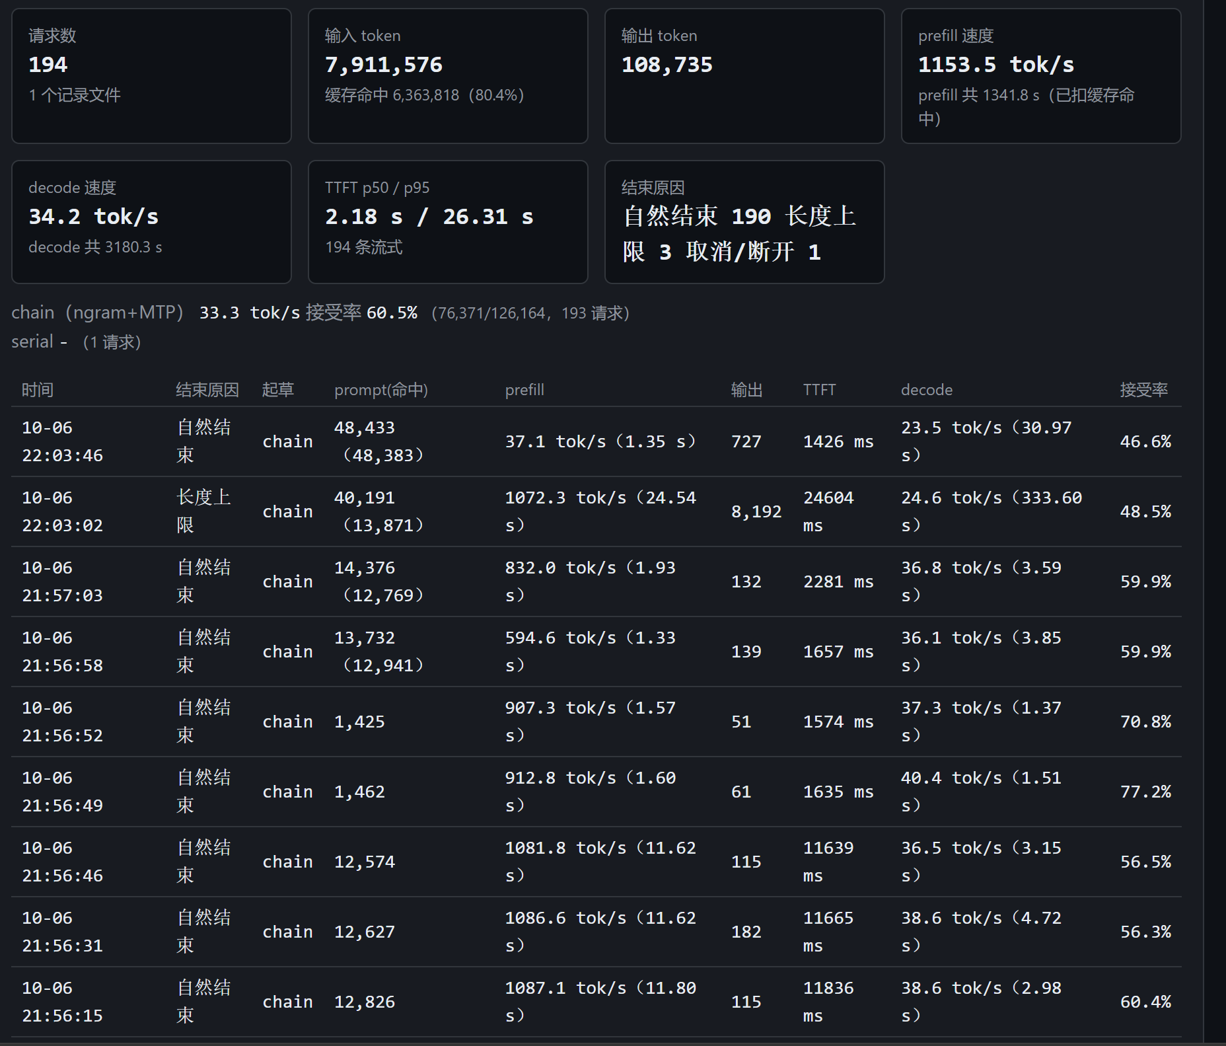Select the row timestamped 22:03:46
Screen dimensions: 1226x1046
(x=596, y=441)
